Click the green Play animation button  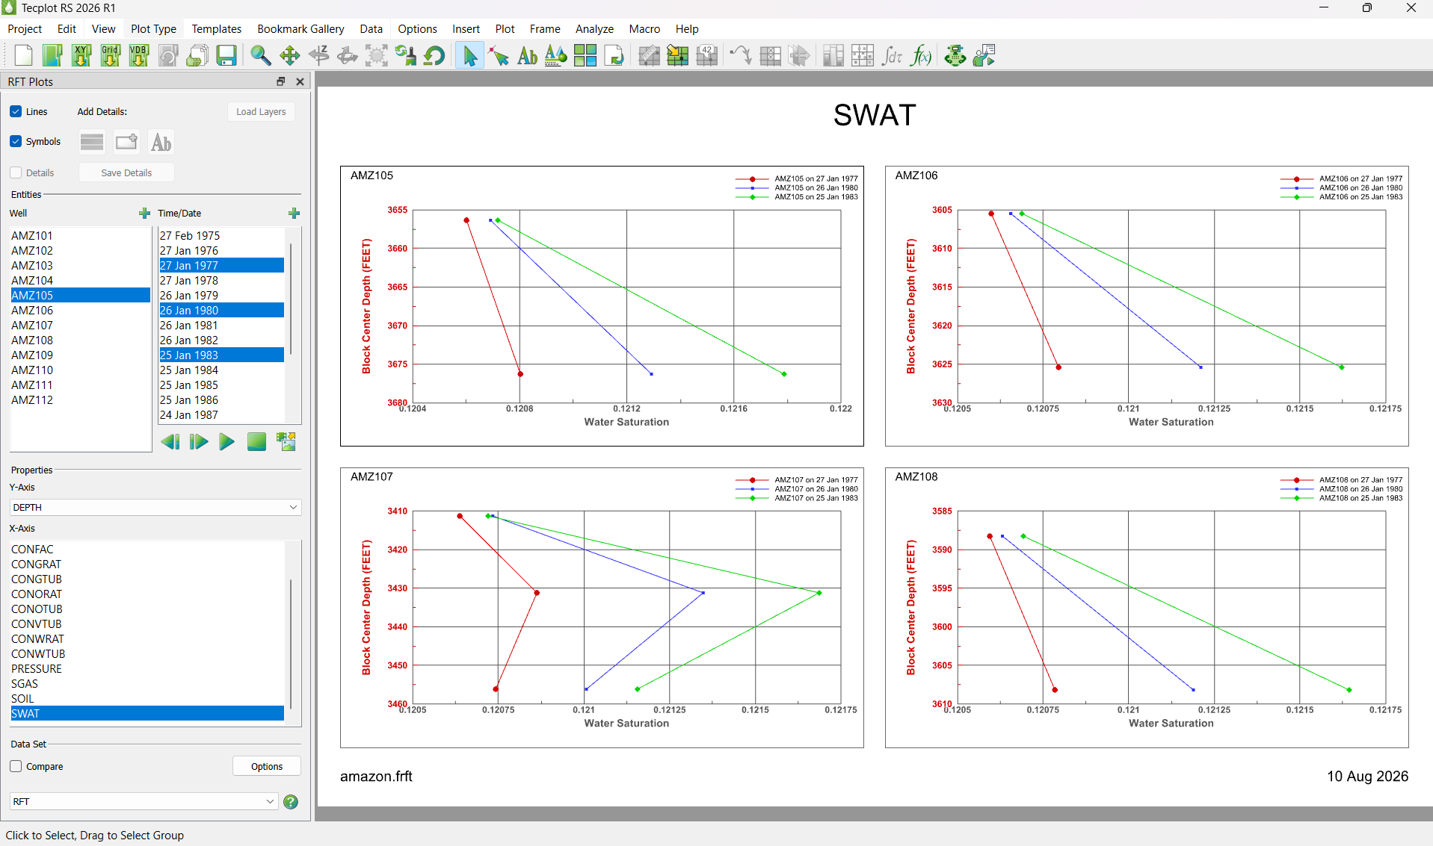pyautogui.click(x=226, y=442)
